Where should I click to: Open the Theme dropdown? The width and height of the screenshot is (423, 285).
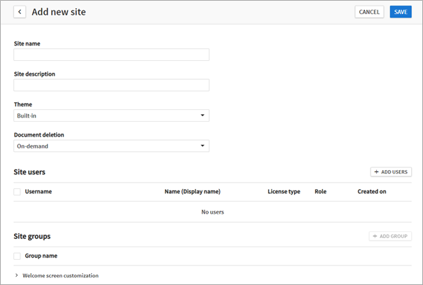click(111, 116)
